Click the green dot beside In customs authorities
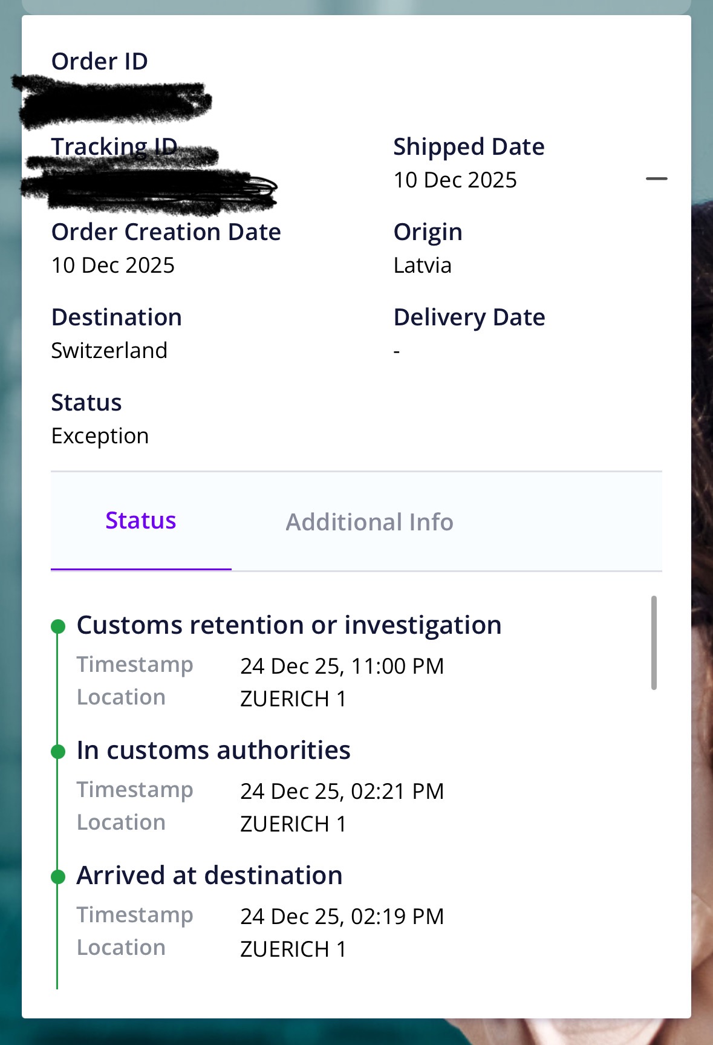 click(58, 752)
